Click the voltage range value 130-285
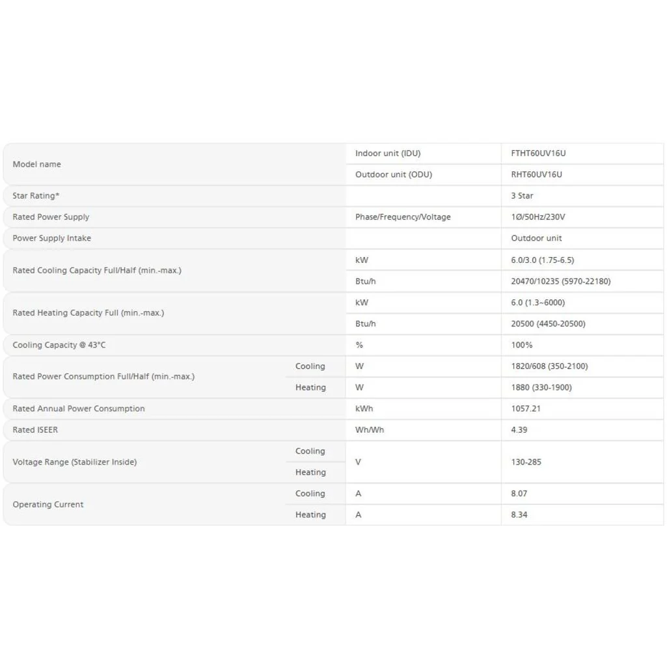The height and width of the screenshot is (667, 667). 526,462
